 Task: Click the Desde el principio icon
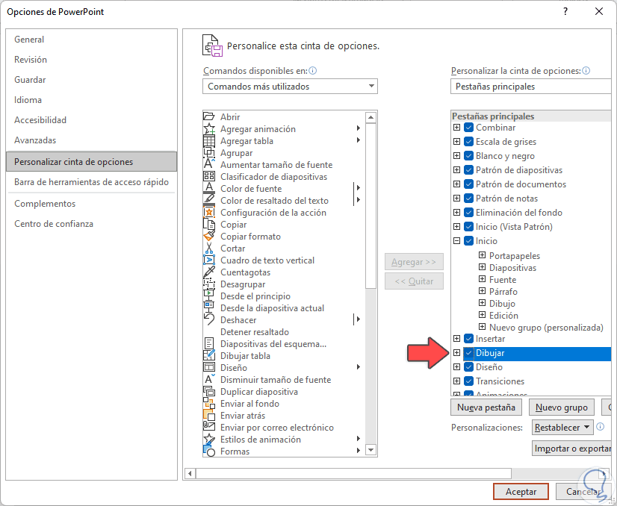(x=209, y=296)
